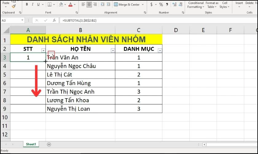This screenshot has height=154, width=258.
Task: Open Conditional Formatting menu
Action: click(x=196, y=5)
